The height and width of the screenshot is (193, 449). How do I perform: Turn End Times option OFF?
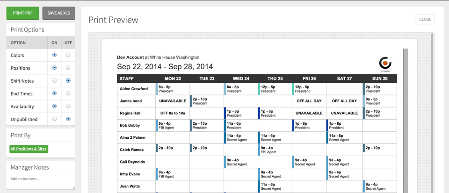click(x=68, y=93)
